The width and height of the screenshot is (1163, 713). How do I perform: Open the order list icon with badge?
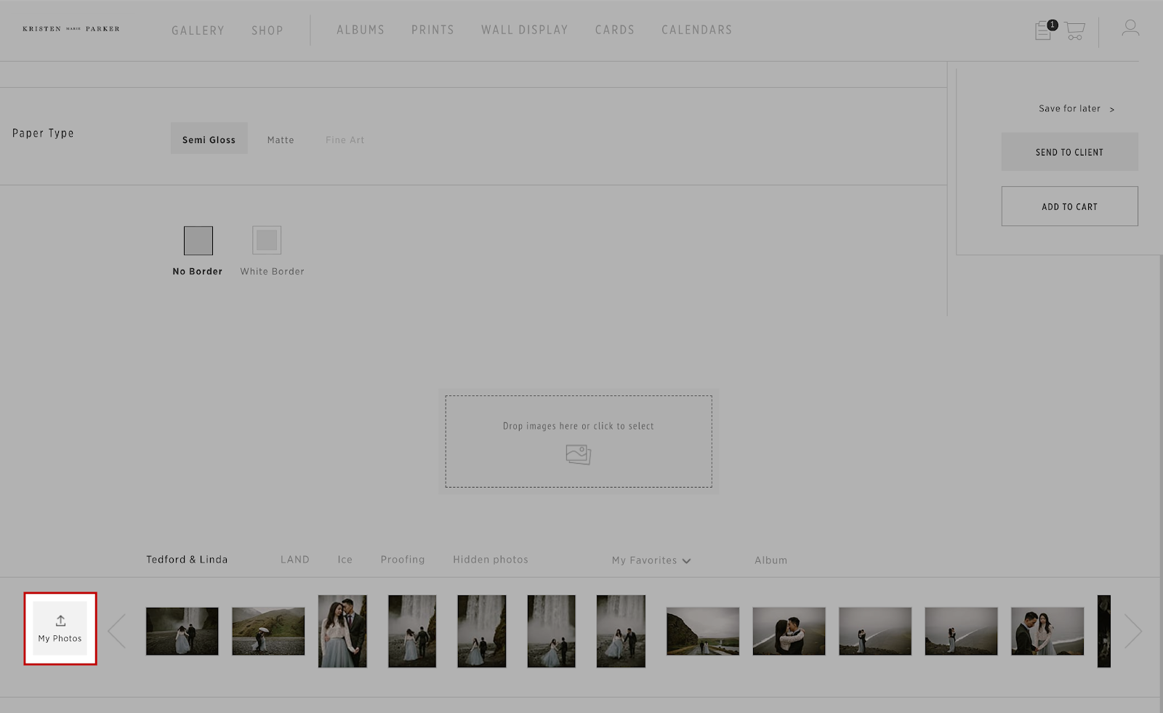1045,30
